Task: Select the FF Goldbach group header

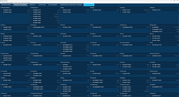Action: point(122,78)
